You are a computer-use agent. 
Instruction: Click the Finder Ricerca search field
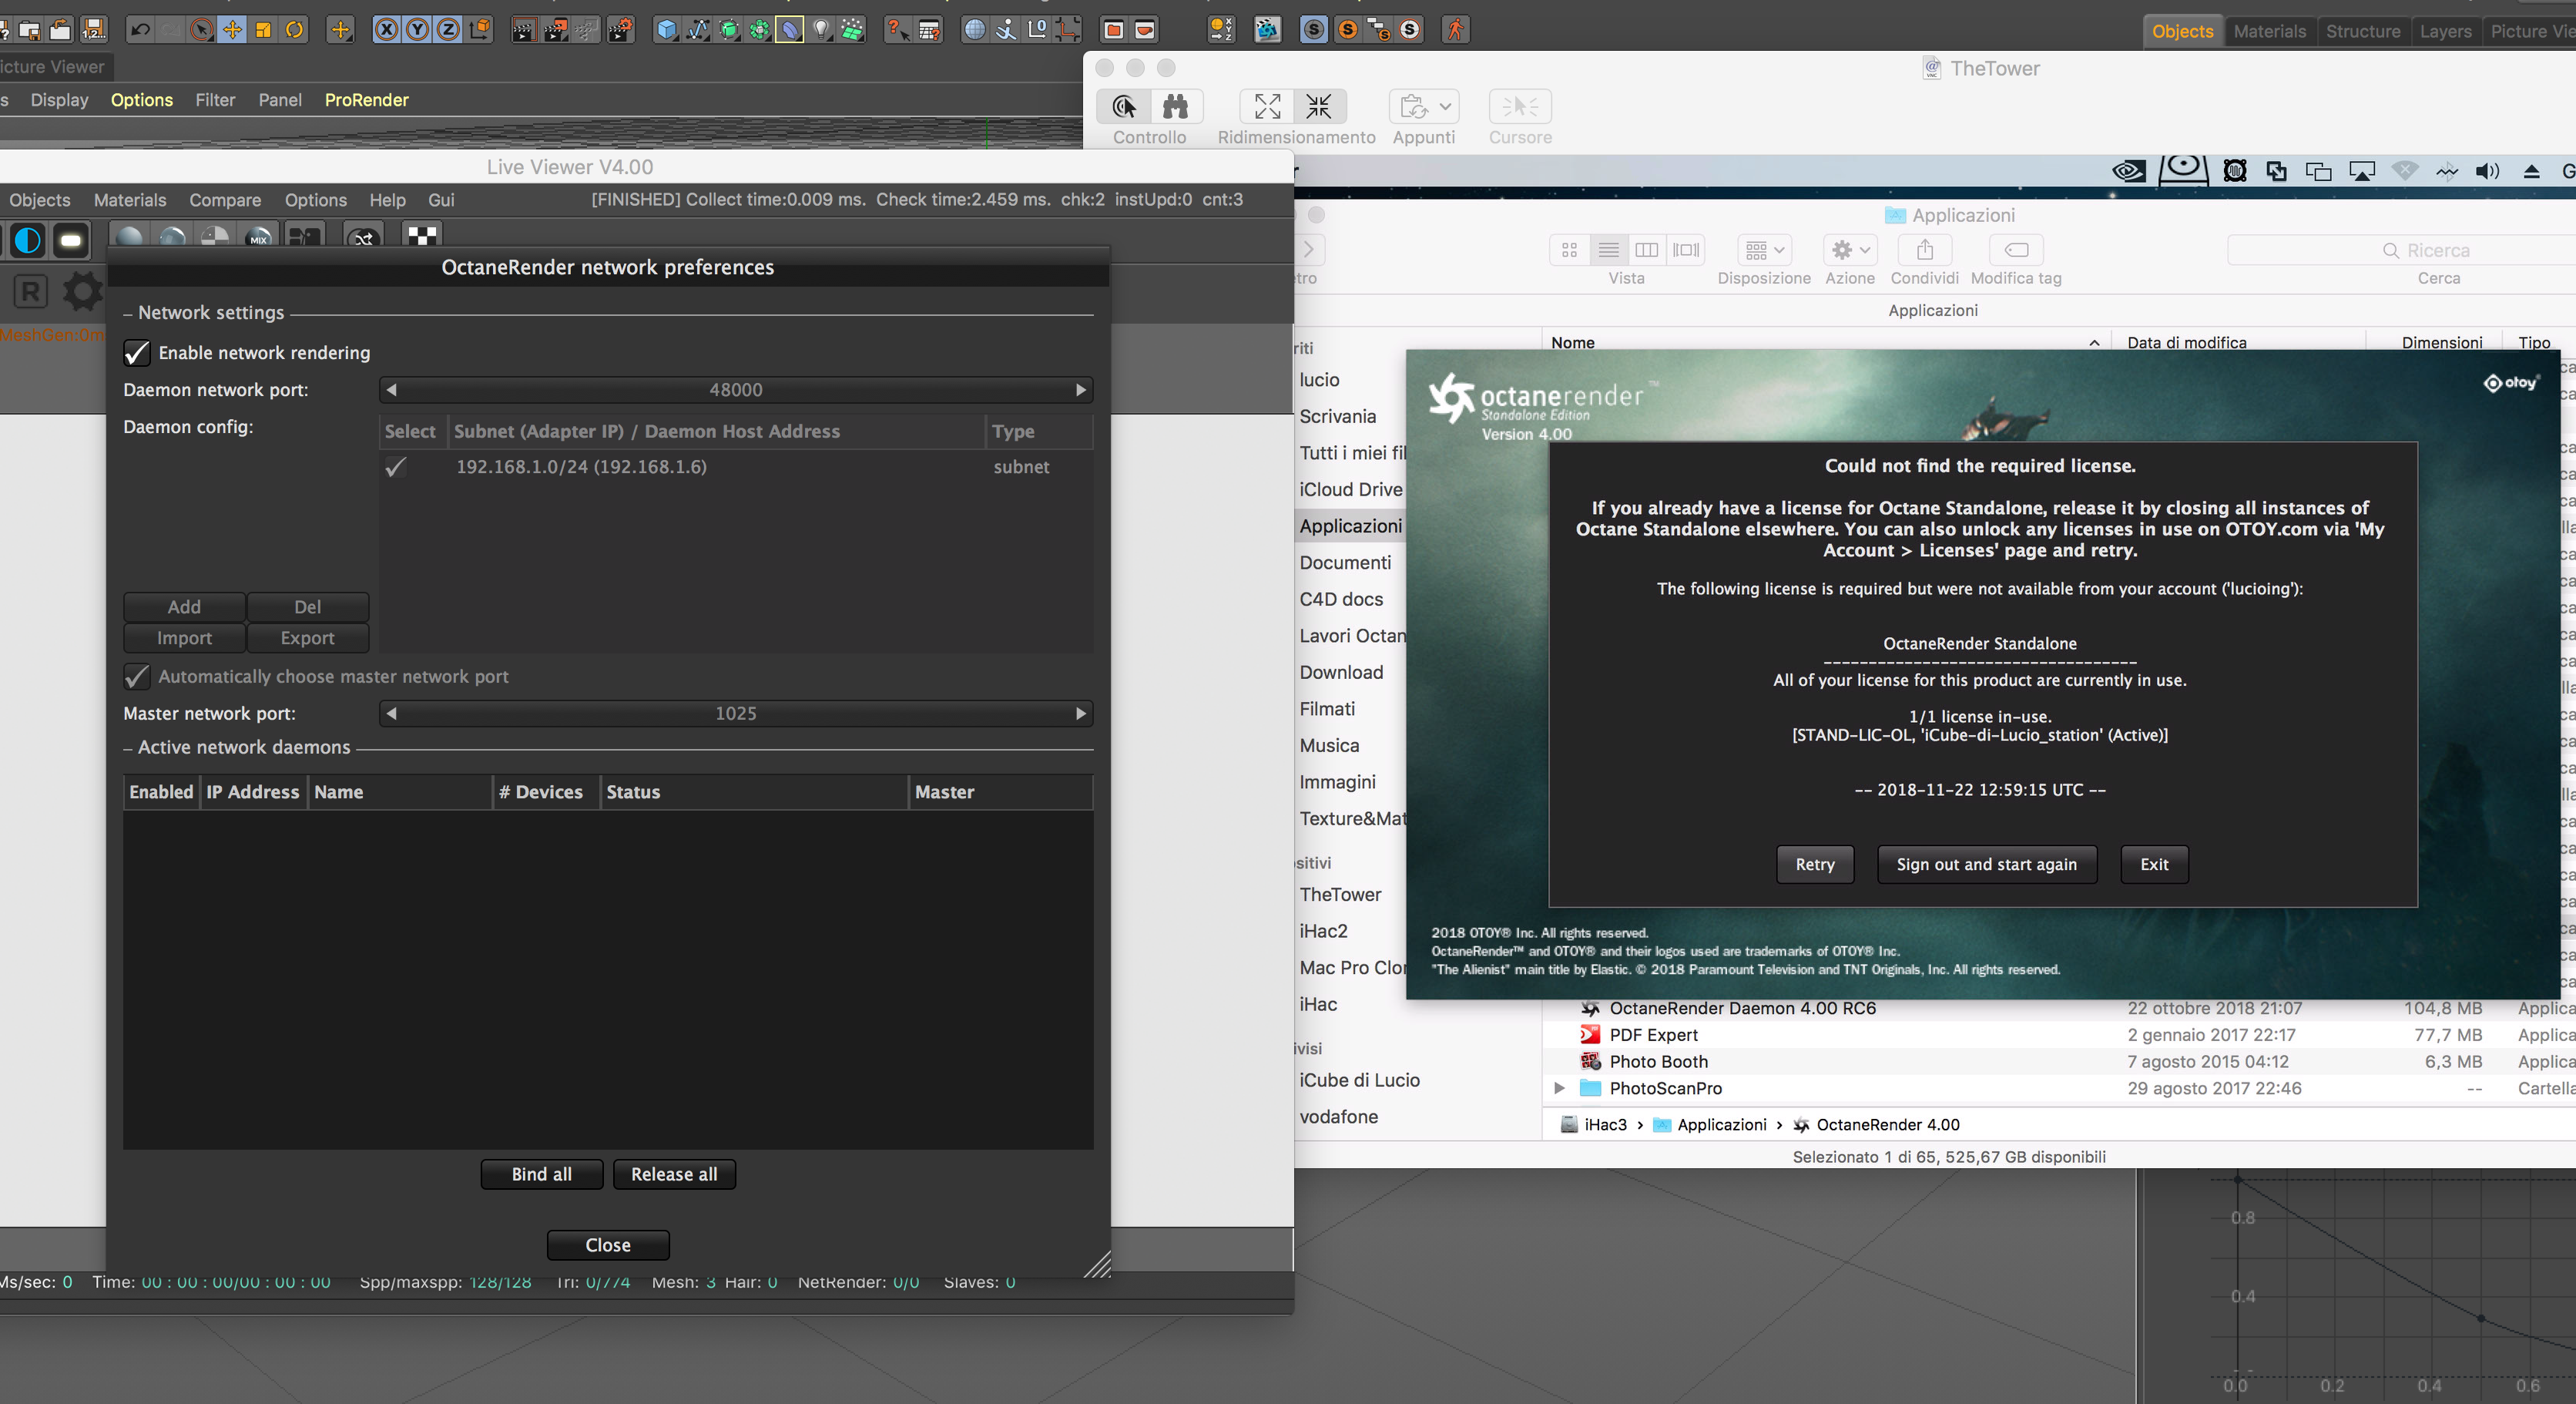[2402, 250]
